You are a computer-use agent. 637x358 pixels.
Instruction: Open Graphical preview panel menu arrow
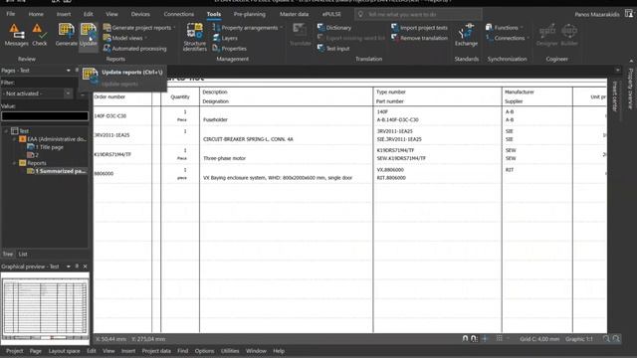click(68, 267)
